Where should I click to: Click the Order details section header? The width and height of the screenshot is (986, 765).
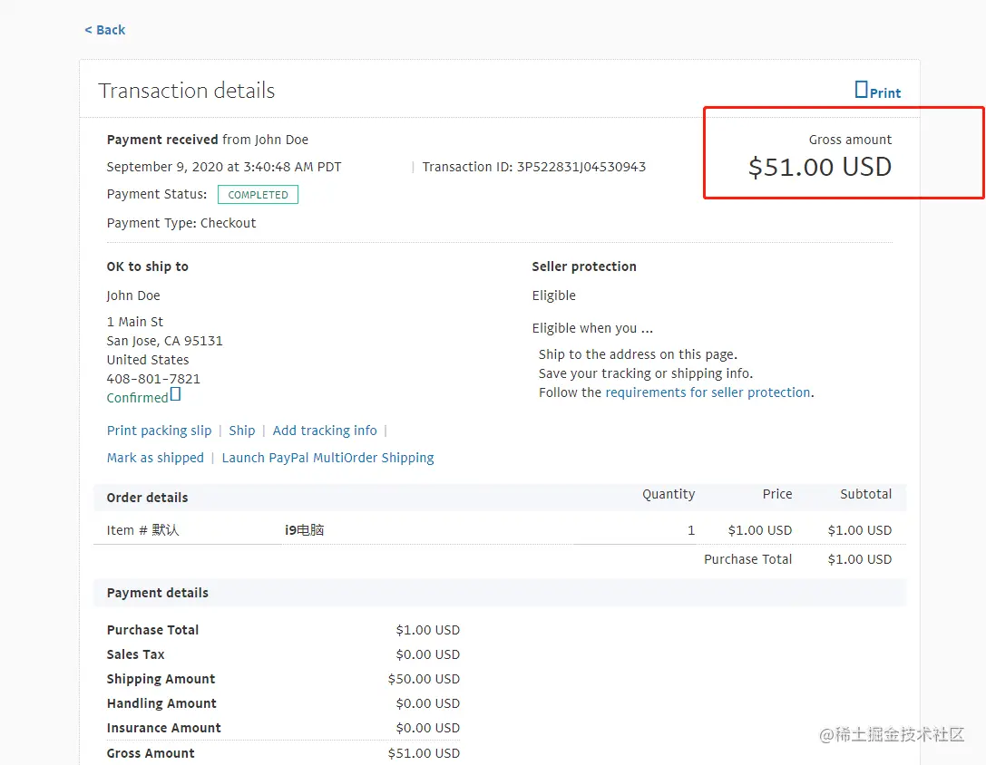(x=148, y=498)
